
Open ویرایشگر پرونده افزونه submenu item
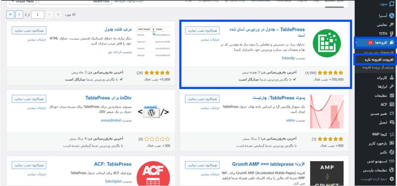[378, 68]
